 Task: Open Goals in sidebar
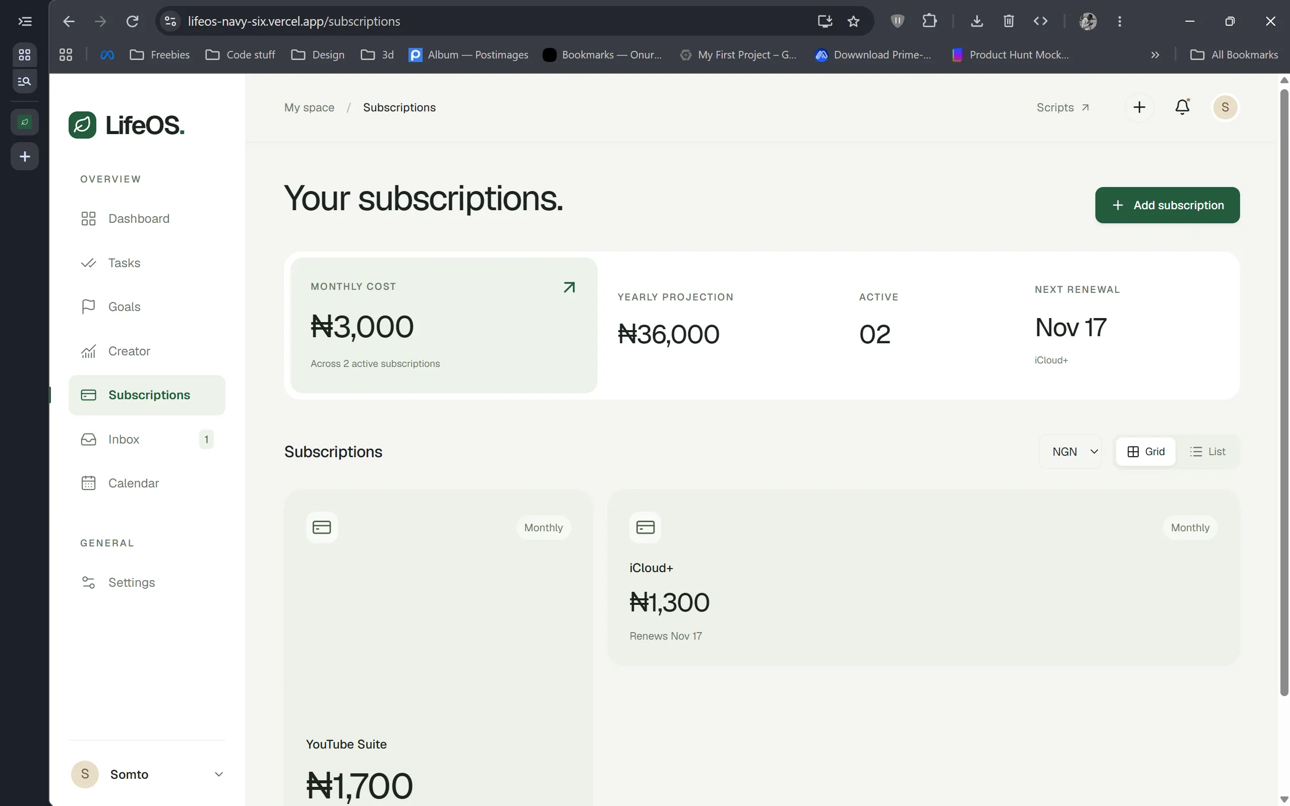147,306
